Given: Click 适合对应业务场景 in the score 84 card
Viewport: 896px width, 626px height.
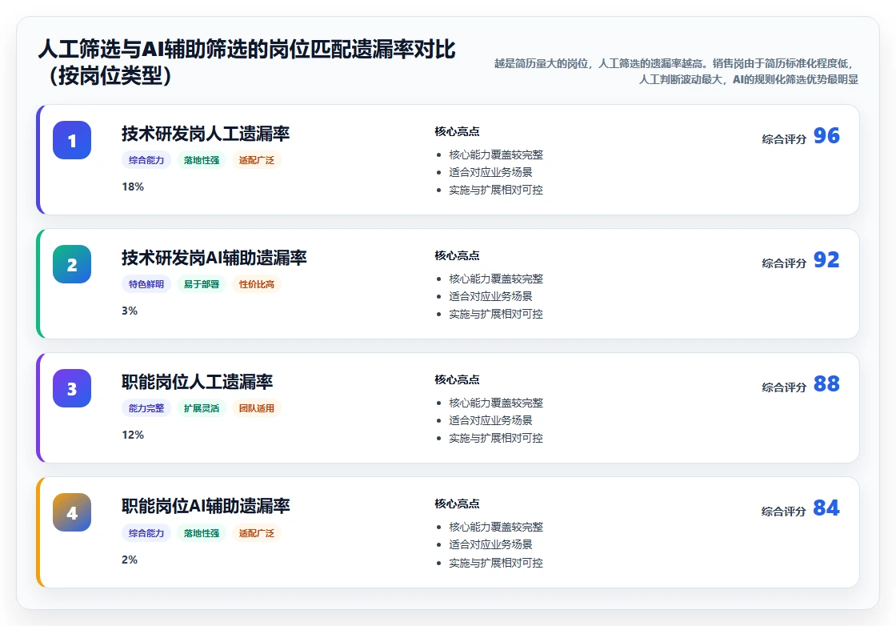Looking at the screenshot, I should (x=490, y=544).
